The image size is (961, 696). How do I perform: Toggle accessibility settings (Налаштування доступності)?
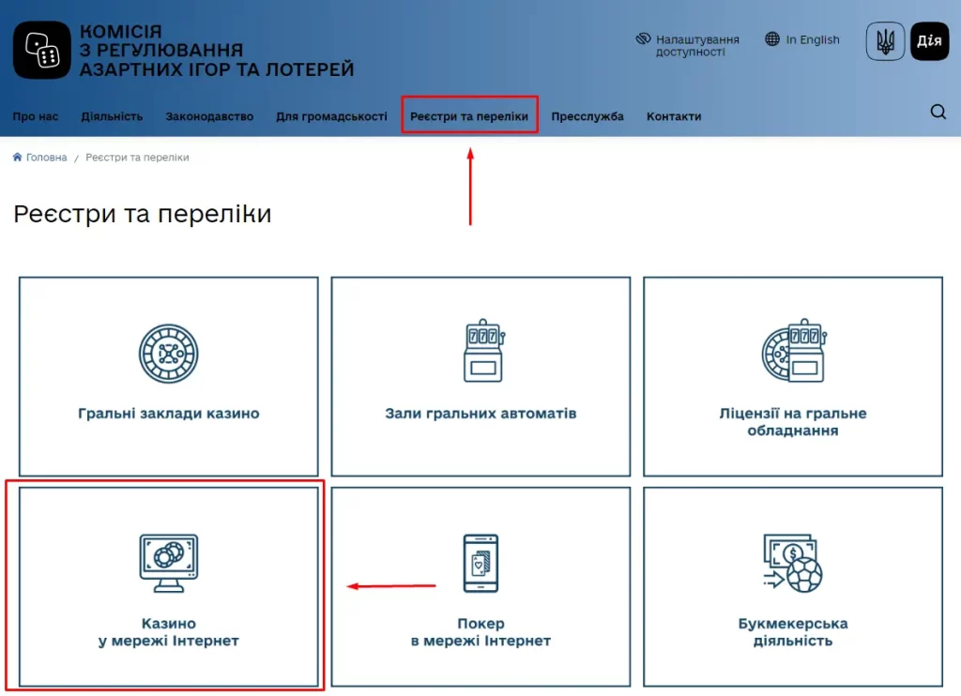coord(688,45)
